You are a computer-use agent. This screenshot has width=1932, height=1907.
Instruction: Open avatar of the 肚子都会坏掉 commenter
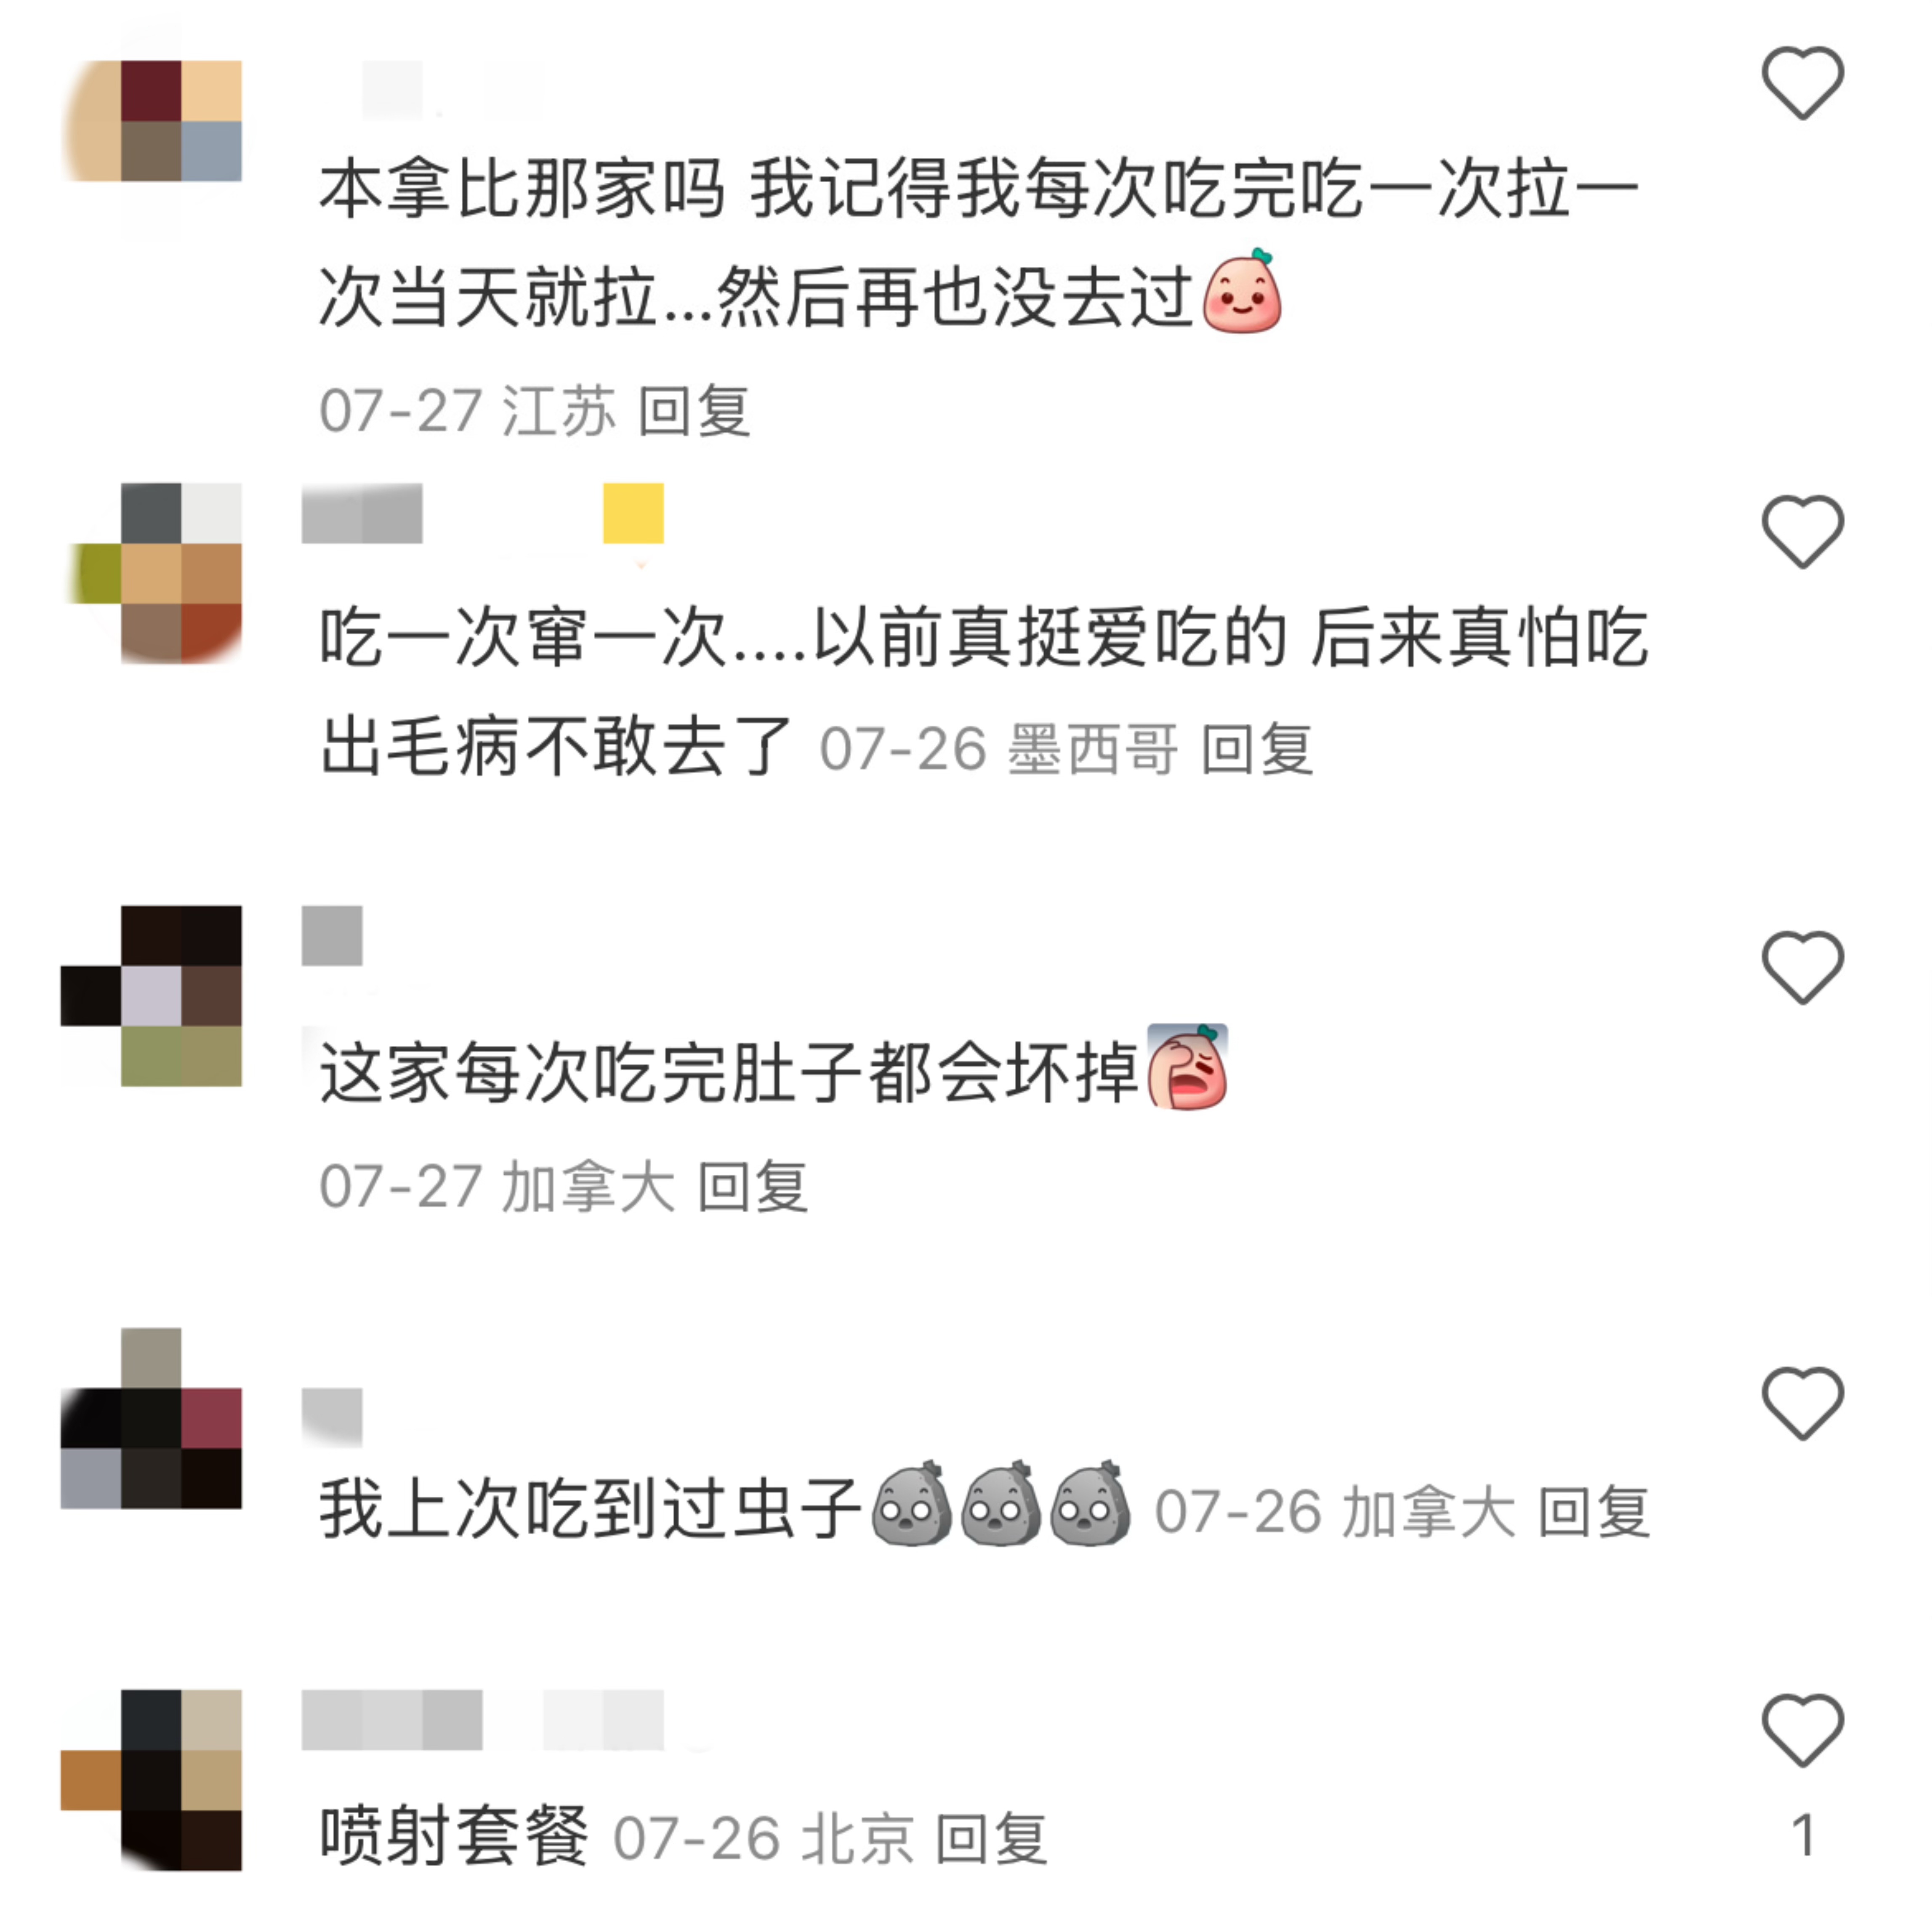(151, 996)
